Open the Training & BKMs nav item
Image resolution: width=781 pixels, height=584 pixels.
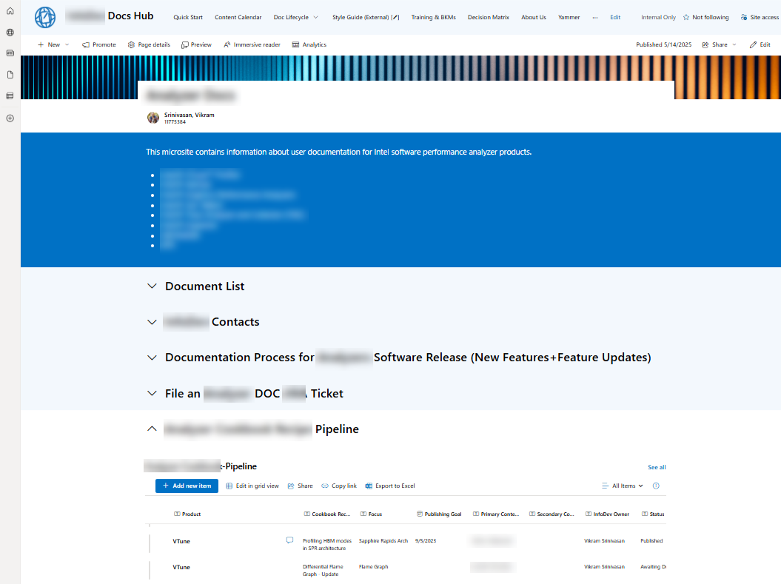433,18
